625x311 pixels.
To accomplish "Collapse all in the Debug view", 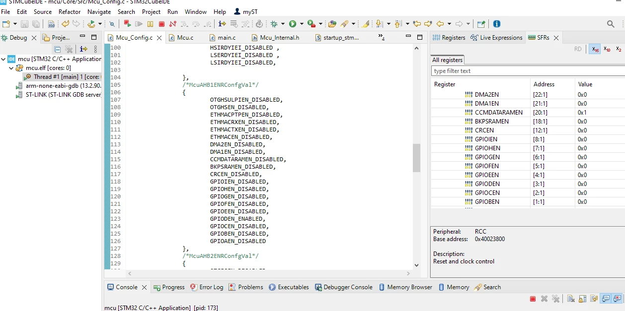I will pyautogui.click(x=57, y=49).
